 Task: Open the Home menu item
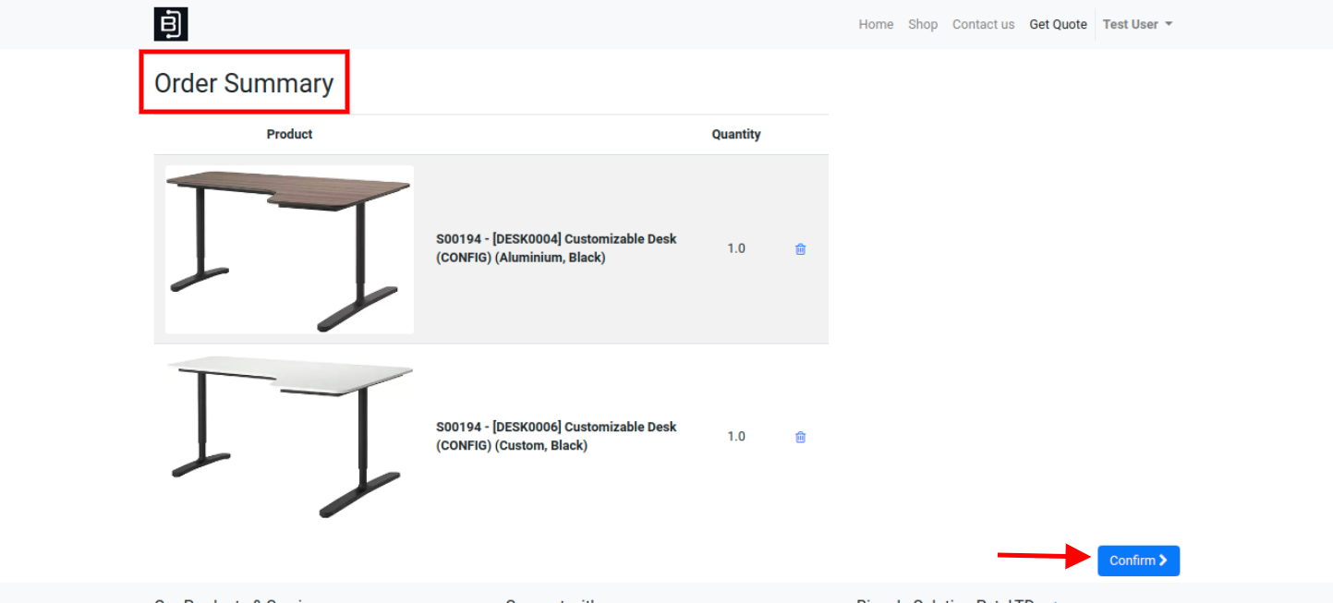[876, 25]
